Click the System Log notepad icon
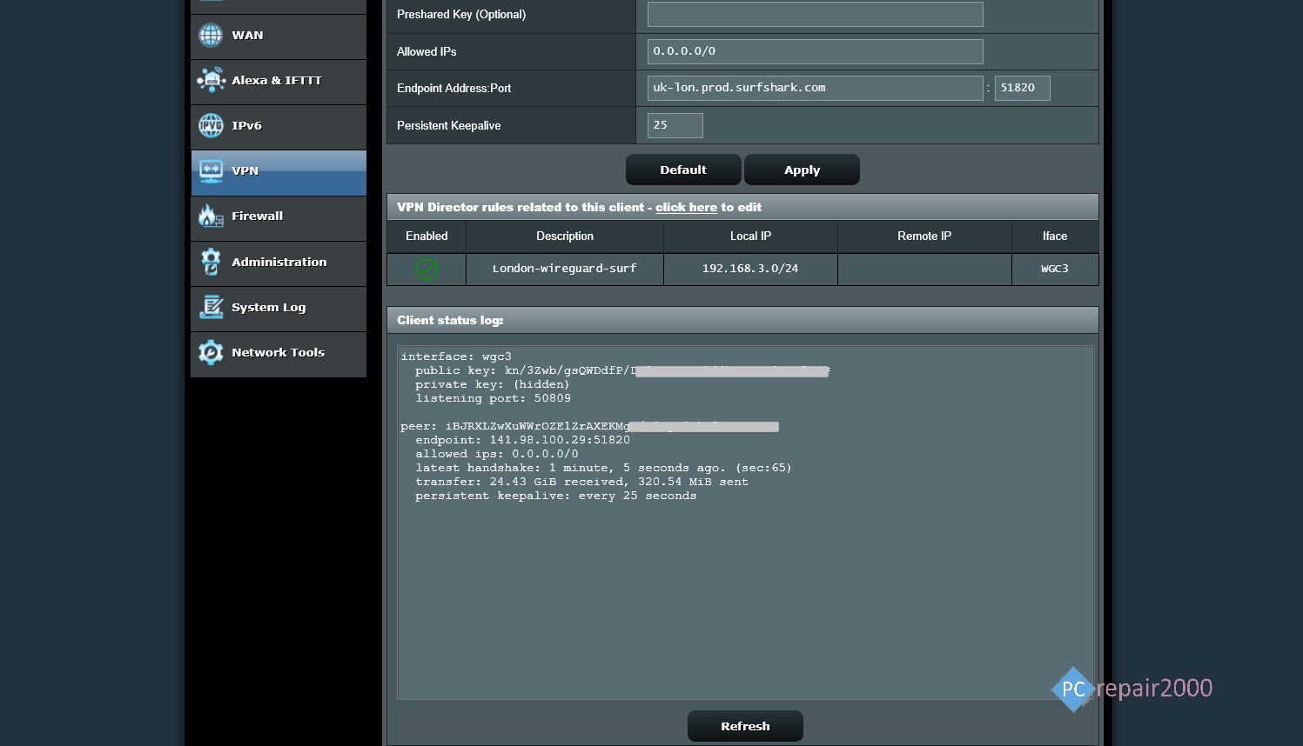Viewport: 1303px width, 746px height. tap(211, 307)
